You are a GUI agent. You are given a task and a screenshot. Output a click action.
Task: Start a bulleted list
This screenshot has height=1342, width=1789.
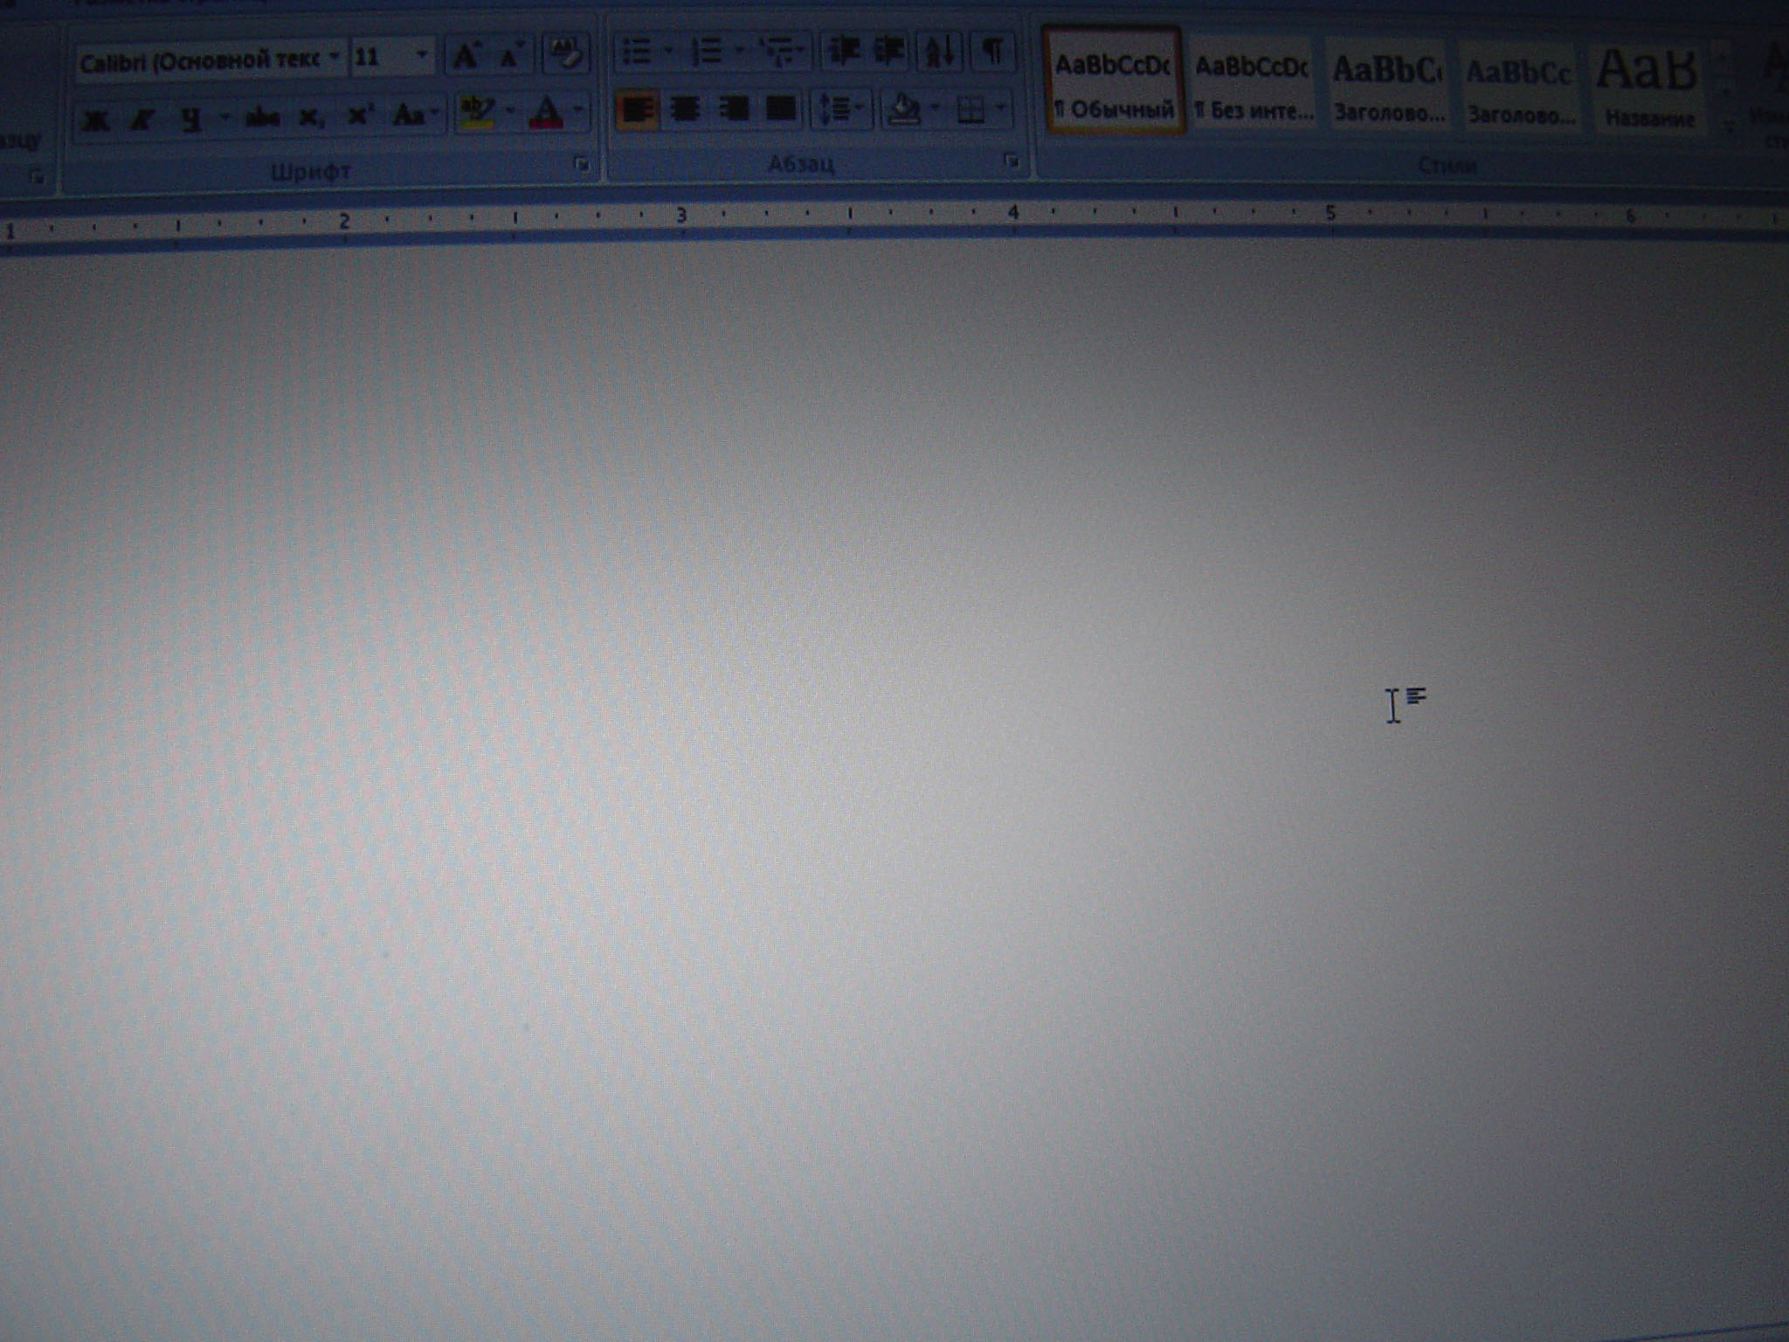637,52
